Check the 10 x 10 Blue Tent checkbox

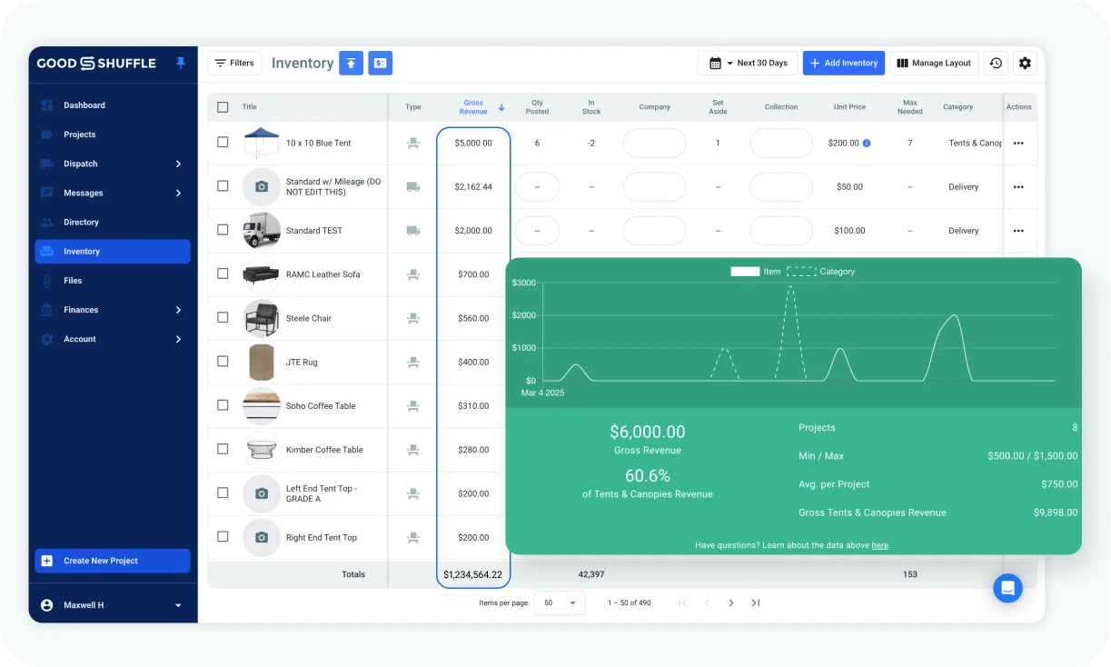click(x=223, y=143)
